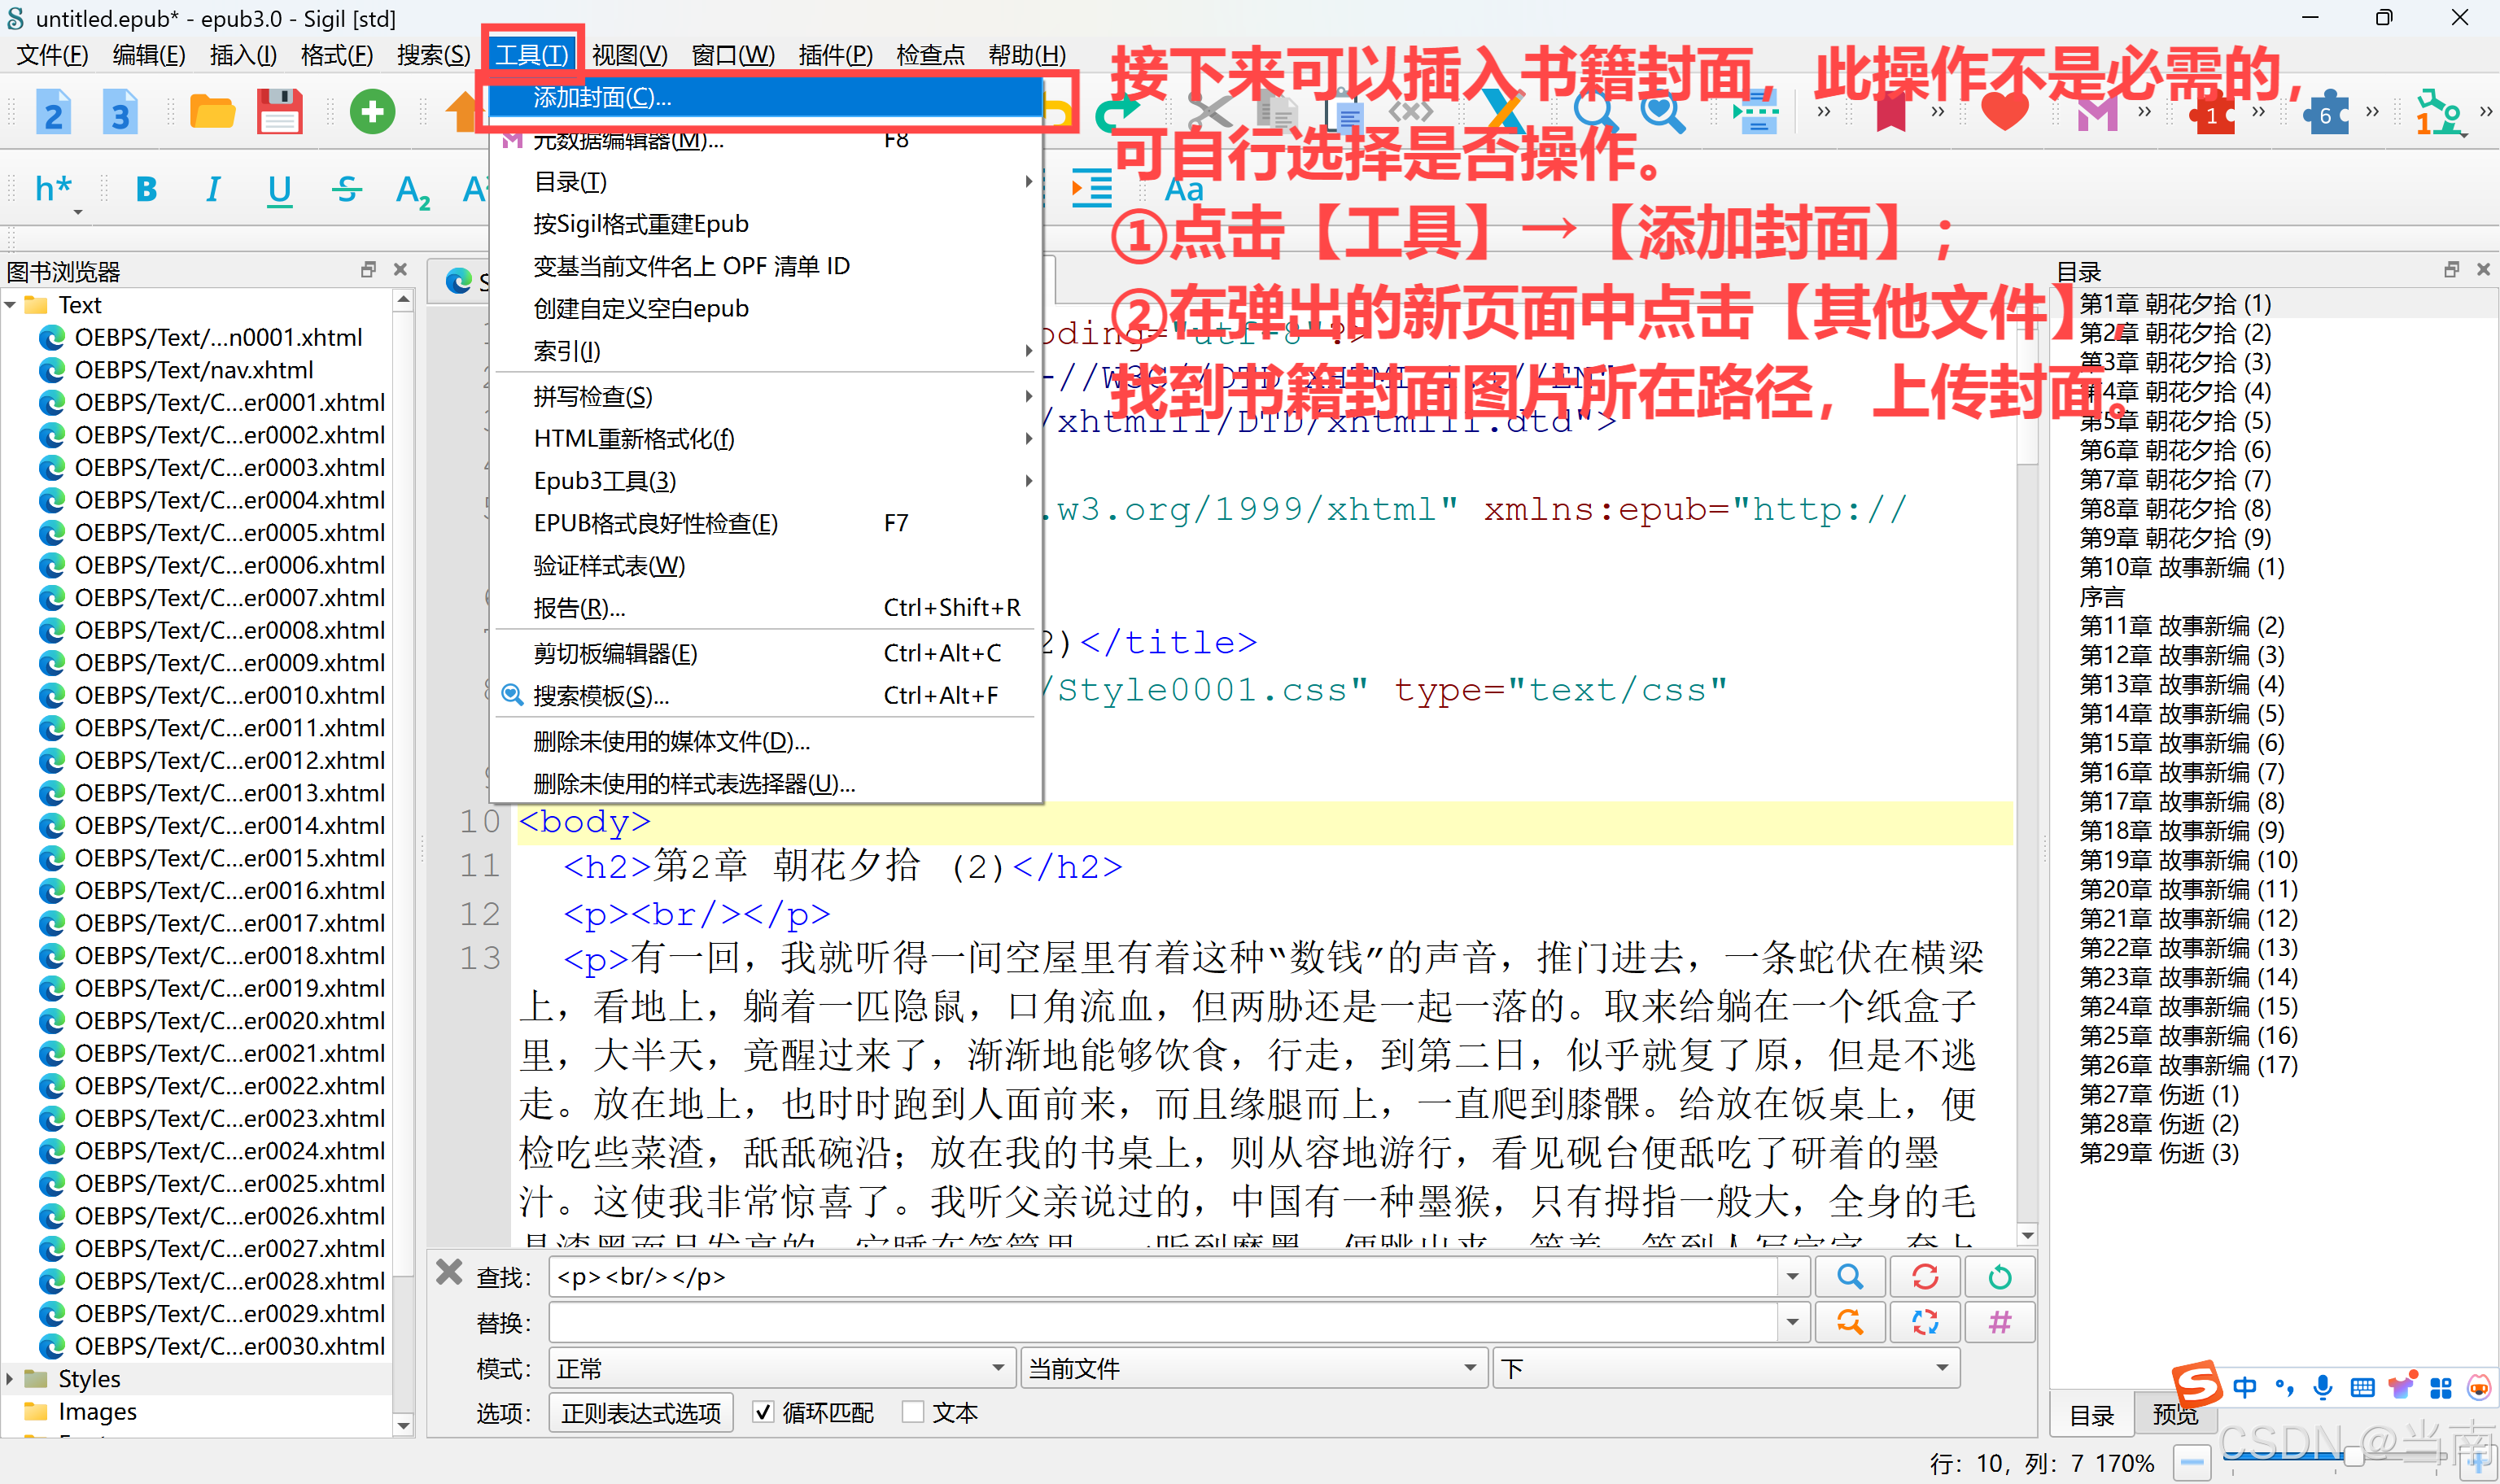Collapse the Text folder in book browser

click(12, 305)
